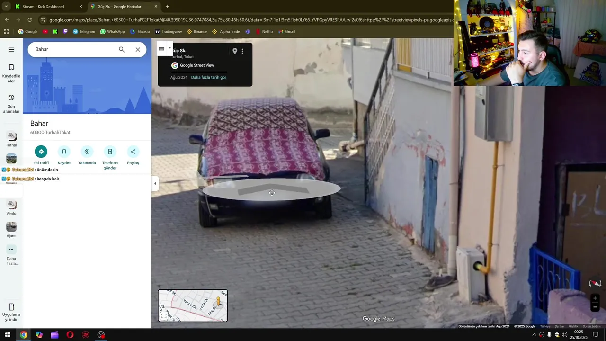Go back in browser history

click(7, 20)
